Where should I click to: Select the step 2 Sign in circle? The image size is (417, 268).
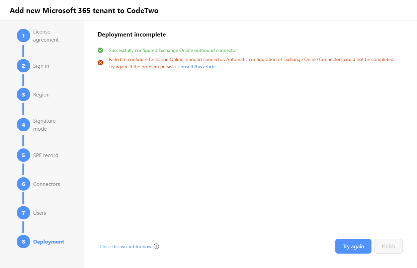[23, 66]
